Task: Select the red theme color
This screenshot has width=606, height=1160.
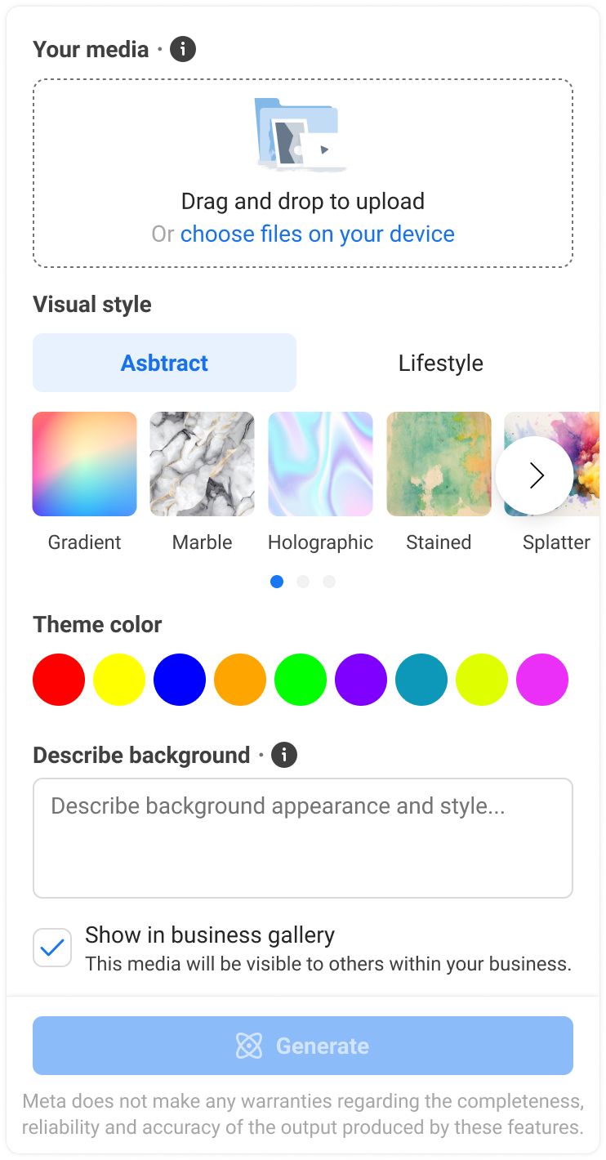Action: pyautogui.click(x=59, y=680)
